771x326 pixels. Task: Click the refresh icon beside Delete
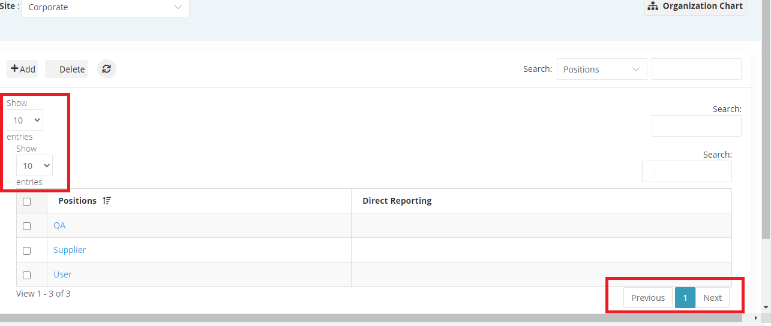[106, 69]
